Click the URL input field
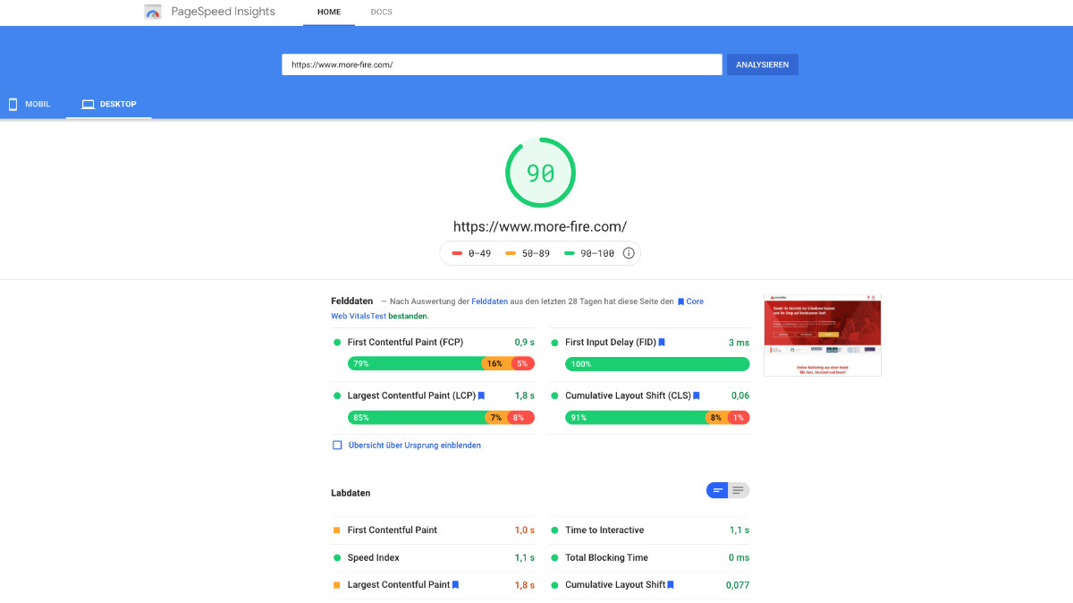Viewport: 1073px width, 603px height. pos(502,64)
